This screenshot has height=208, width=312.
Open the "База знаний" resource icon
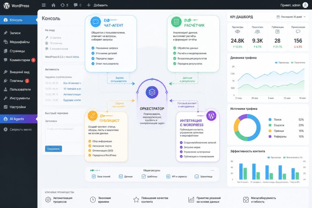pyautogui.click(x=94, y=176)
